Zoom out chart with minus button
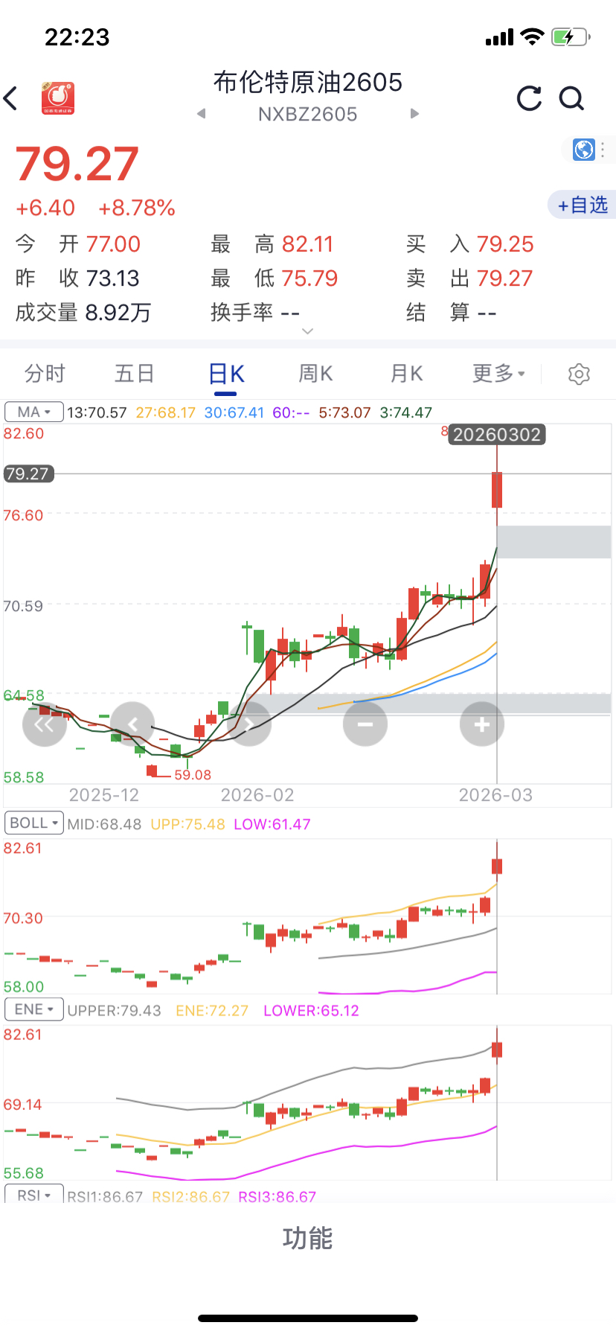616x1334 pixels. pos(365,724)
